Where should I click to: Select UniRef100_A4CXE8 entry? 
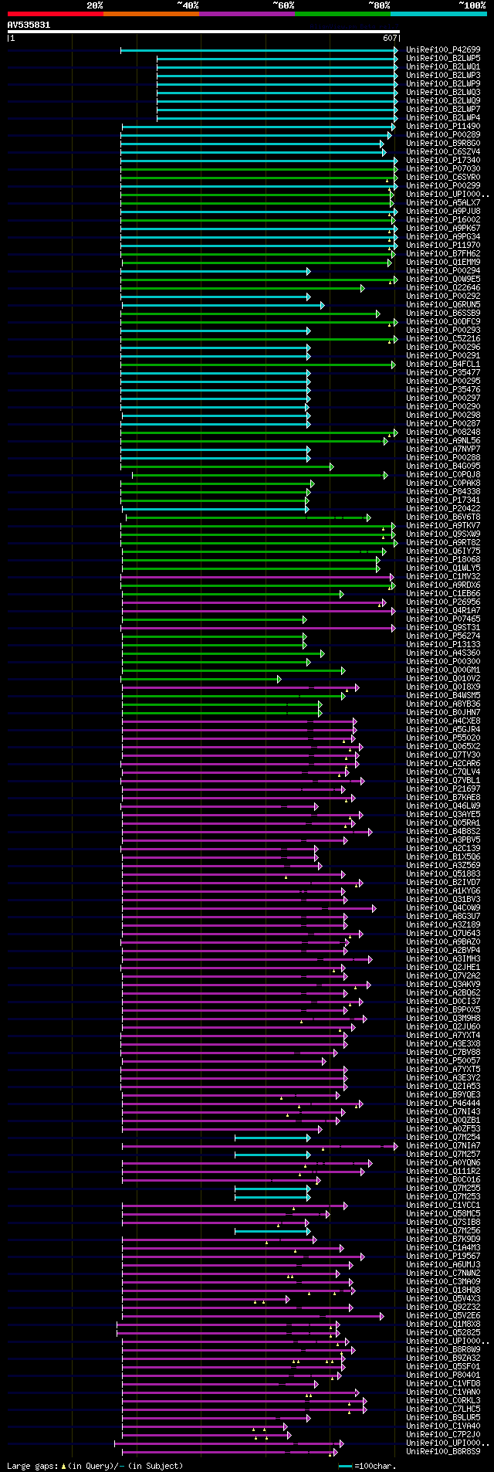[x=443, y=721]
